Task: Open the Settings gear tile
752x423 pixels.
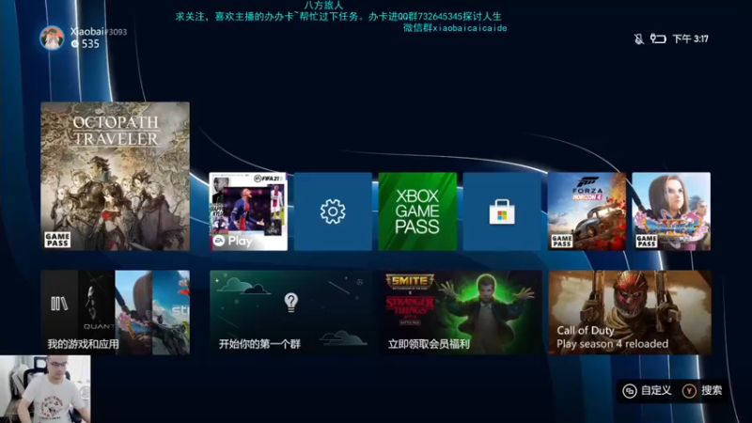Action: pyautogui.click(x=333, y=211)
